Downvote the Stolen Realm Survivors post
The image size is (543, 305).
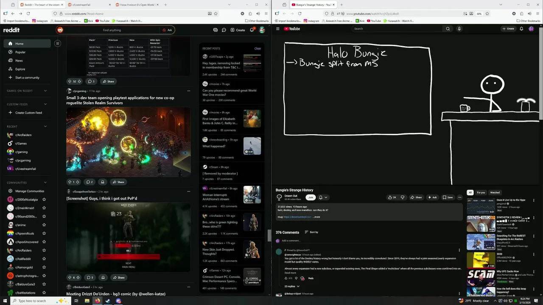click(x=78, y=182)
